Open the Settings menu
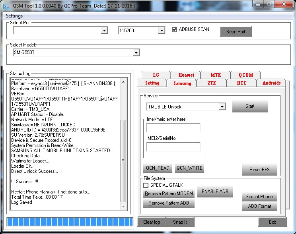This screenshot has width=296, height=234. pos(14,16)
